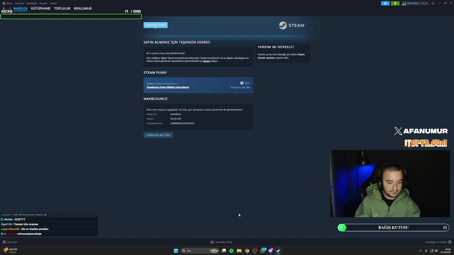Click the Steam puanı kazandınız banner

[198, 85]
